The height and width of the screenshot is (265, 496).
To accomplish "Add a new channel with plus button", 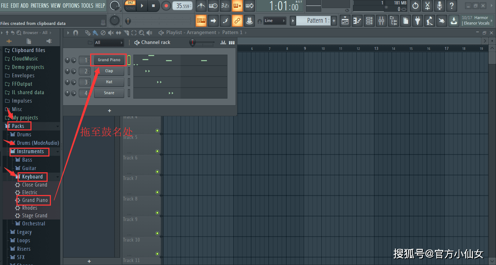I will pos(110,111).
